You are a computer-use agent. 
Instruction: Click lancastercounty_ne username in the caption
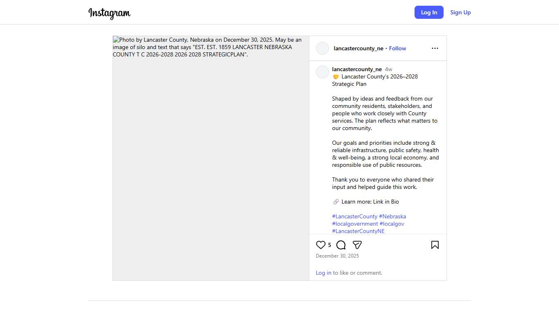[357, 69]
